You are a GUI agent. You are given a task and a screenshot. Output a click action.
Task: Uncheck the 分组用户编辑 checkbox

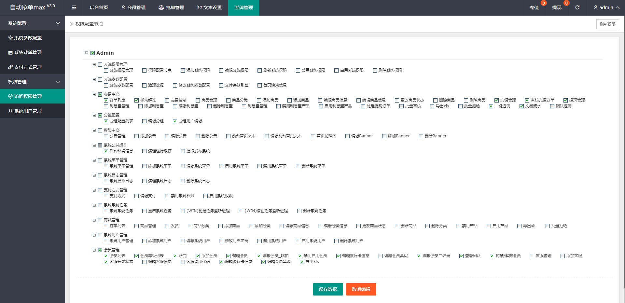coord(175,121)
